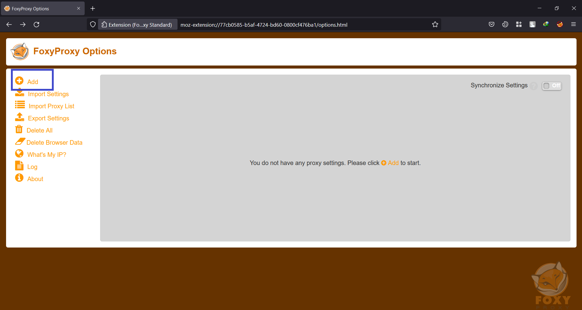Open a new browser tab
Image resolution: width=582 pixels, height=310 pixels.
coord(93,8)
